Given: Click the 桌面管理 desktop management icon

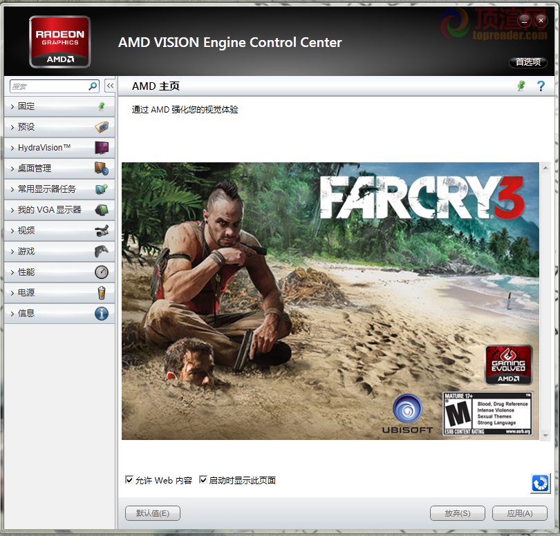Looking at the screenshot, I should coord(102,169).
